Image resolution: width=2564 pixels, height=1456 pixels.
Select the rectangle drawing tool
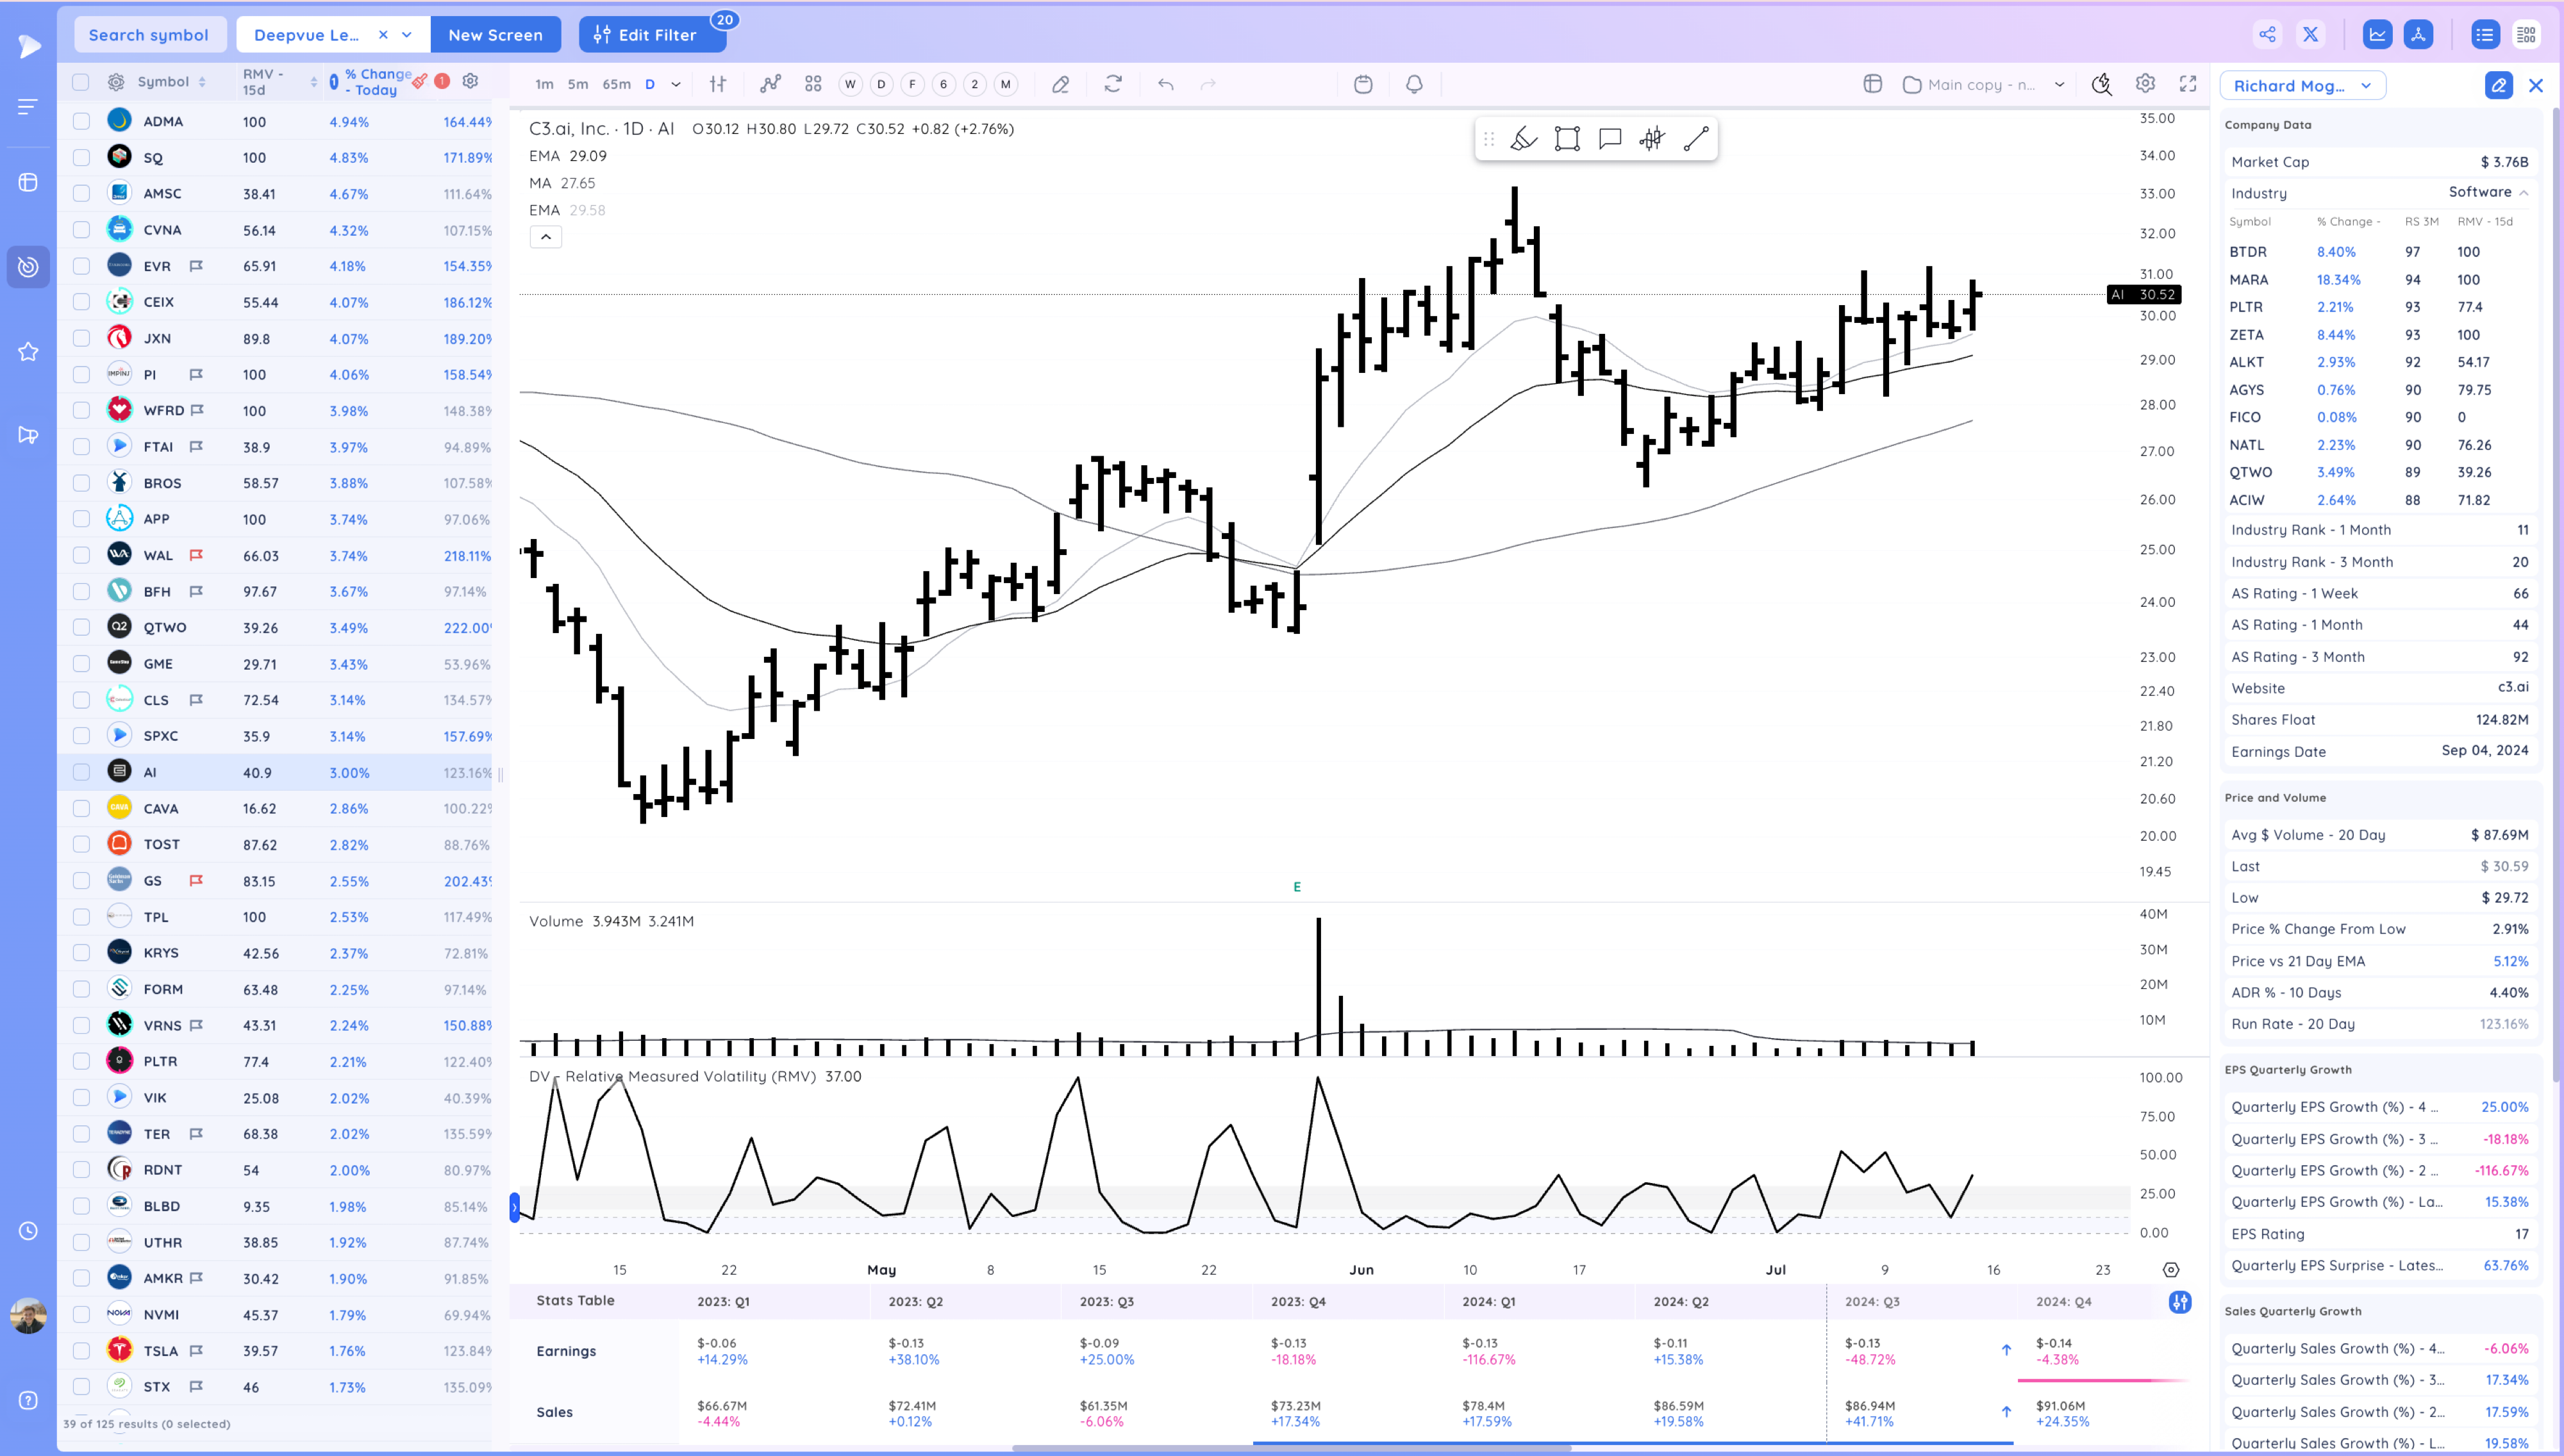click(1567, 139)
